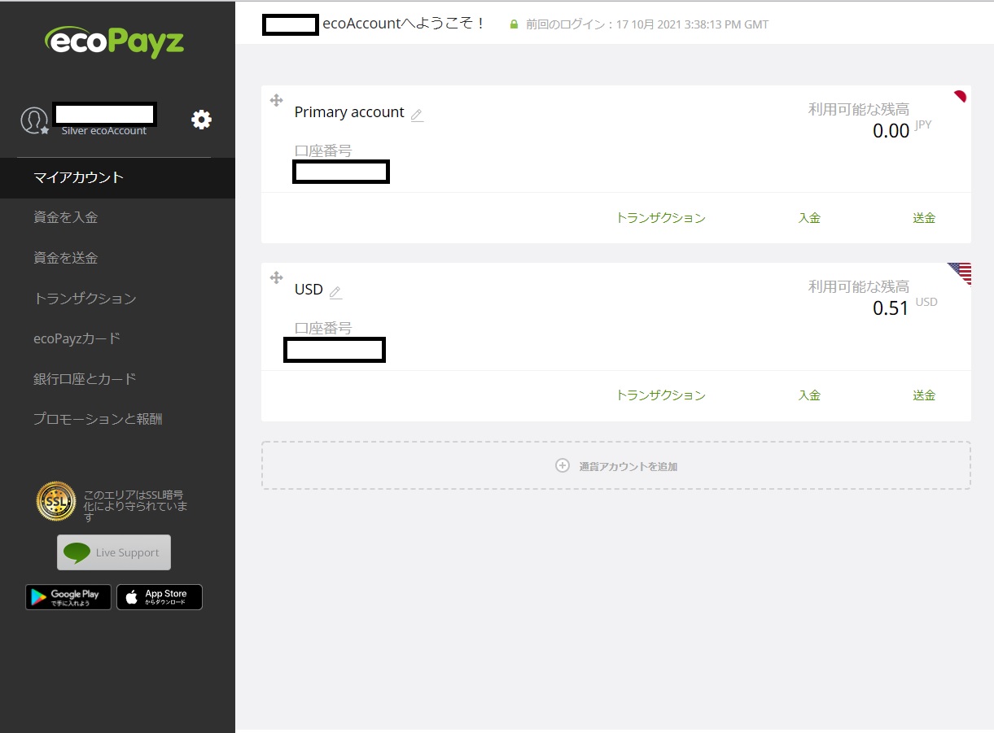Grab the Primary account move handle
The height and width of the screenshot is (733, 994).
[276, 100]
